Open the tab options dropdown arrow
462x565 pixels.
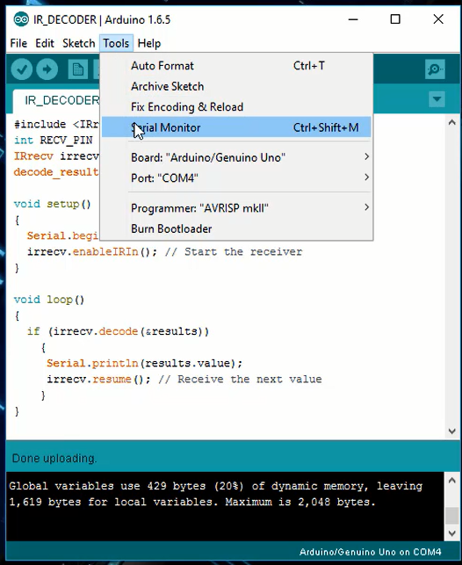click(437, 99)
